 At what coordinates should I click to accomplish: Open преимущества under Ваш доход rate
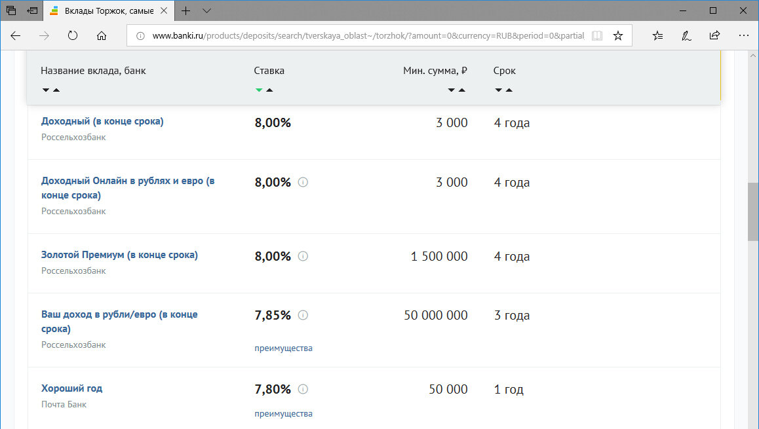pos(284,348)
